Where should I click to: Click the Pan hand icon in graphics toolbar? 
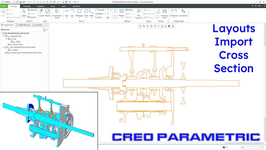point(151,26)
